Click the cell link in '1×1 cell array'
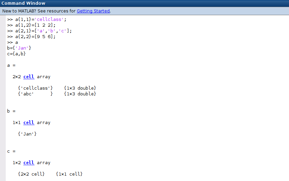289x181 pixels. coord(29,122)
